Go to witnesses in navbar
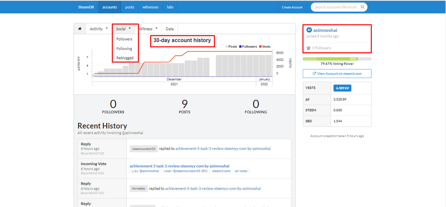The image size is (446, 207). [x=151, y=7]
